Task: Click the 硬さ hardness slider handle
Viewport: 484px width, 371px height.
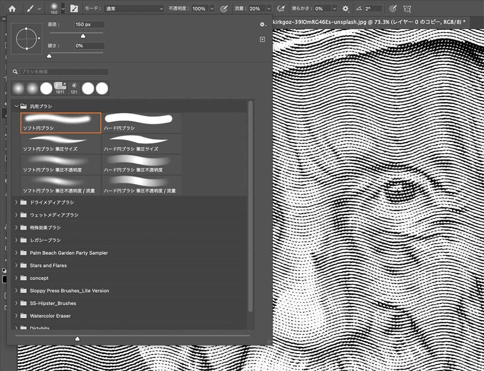Action: pyautogui.click(x=49, y=56)
